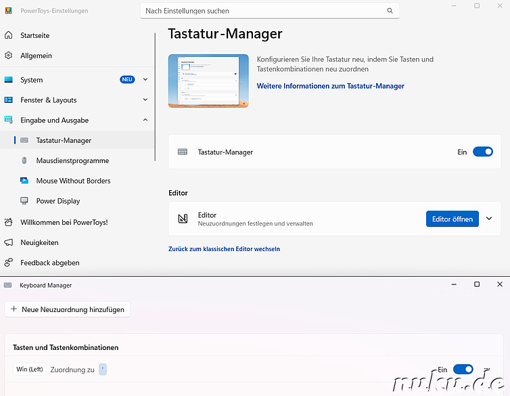This screenshot has height=396, width=510.
Task: Expand the System section chevron
Action: [145, 79]
